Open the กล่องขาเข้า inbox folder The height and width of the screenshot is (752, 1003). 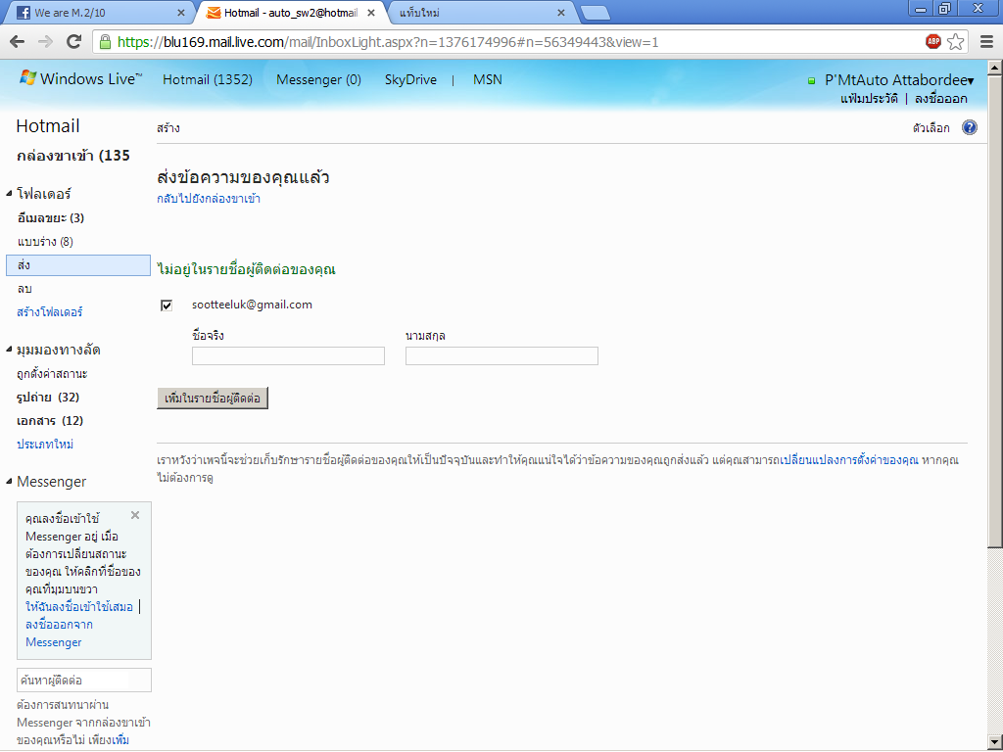(72, 156)
